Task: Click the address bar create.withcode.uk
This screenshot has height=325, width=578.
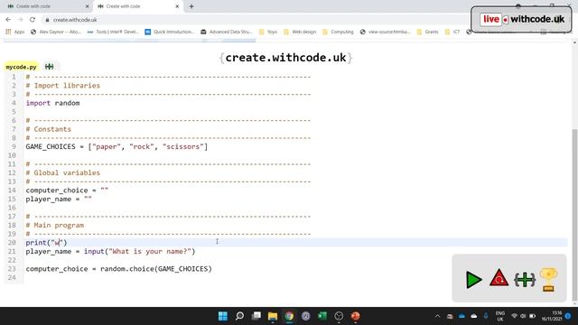Action: pos(75,20)
